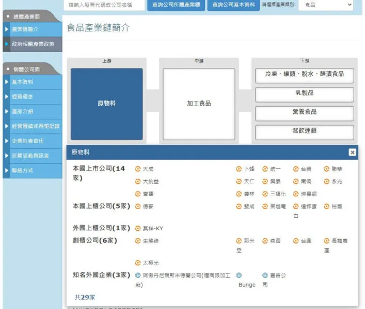Click the orange icon beside 天仁
This screenshot has width=365, height=309.
coord(239,182)
